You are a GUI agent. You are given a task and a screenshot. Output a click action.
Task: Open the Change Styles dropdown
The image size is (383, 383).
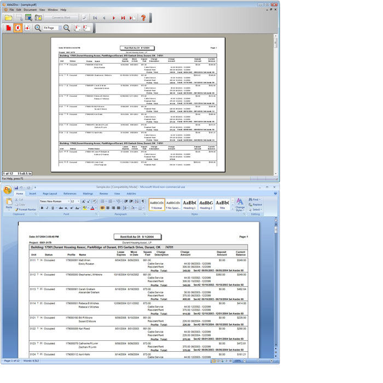[x=240, y=205]
